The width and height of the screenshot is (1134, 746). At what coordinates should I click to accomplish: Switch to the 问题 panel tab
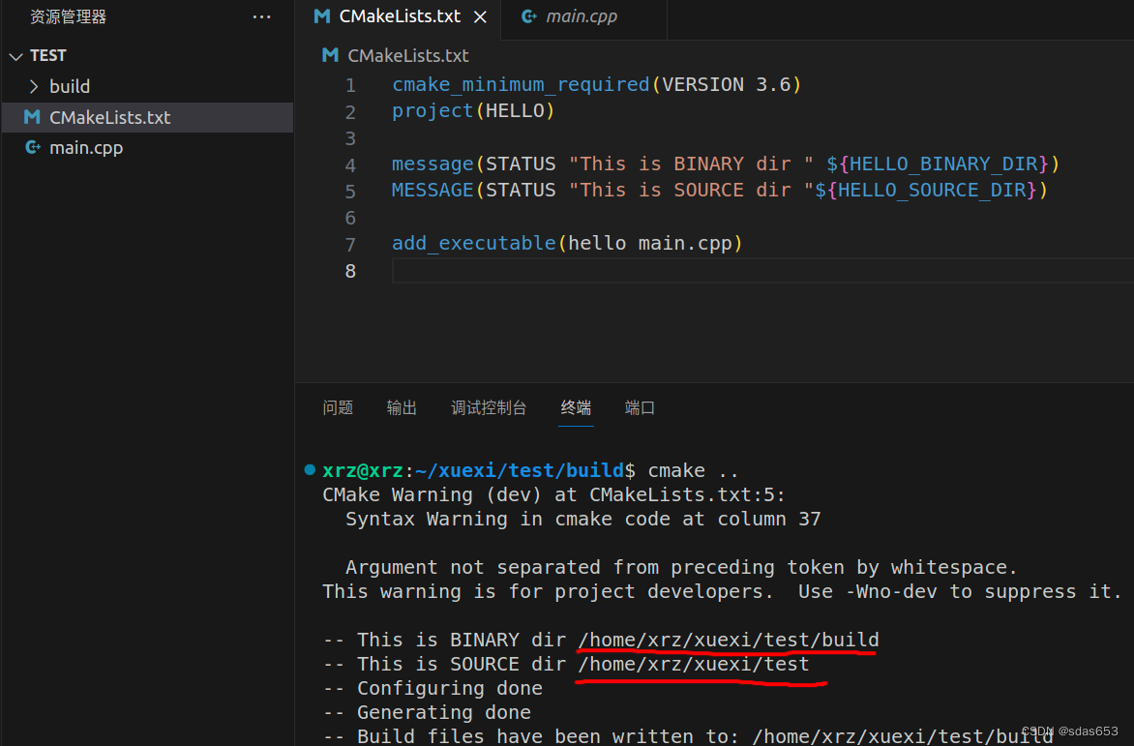coord(338,407)
